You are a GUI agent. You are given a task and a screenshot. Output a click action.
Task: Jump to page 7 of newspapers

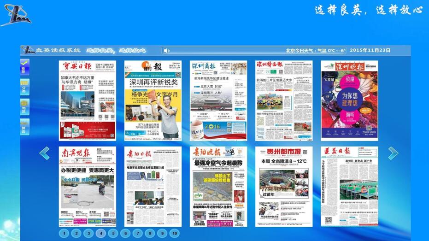click(x=138, y=234)
